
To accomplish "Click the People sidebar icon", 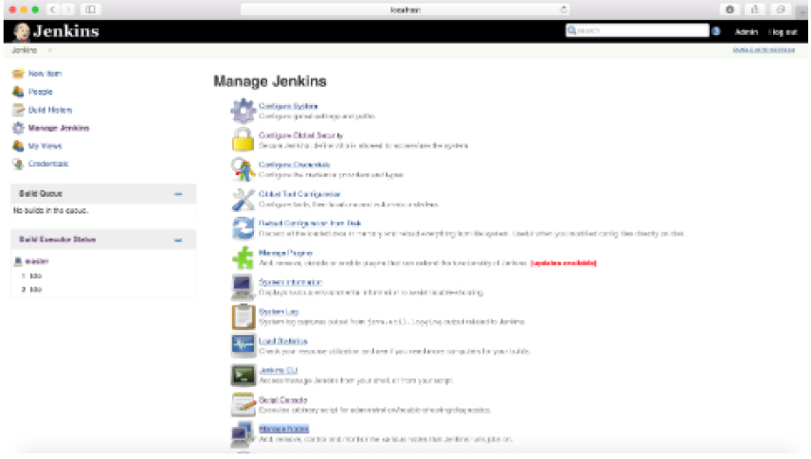I will [x=18, y=92].
